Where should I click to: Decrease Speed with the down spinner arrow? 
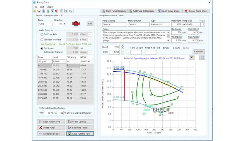click(122, 48)
